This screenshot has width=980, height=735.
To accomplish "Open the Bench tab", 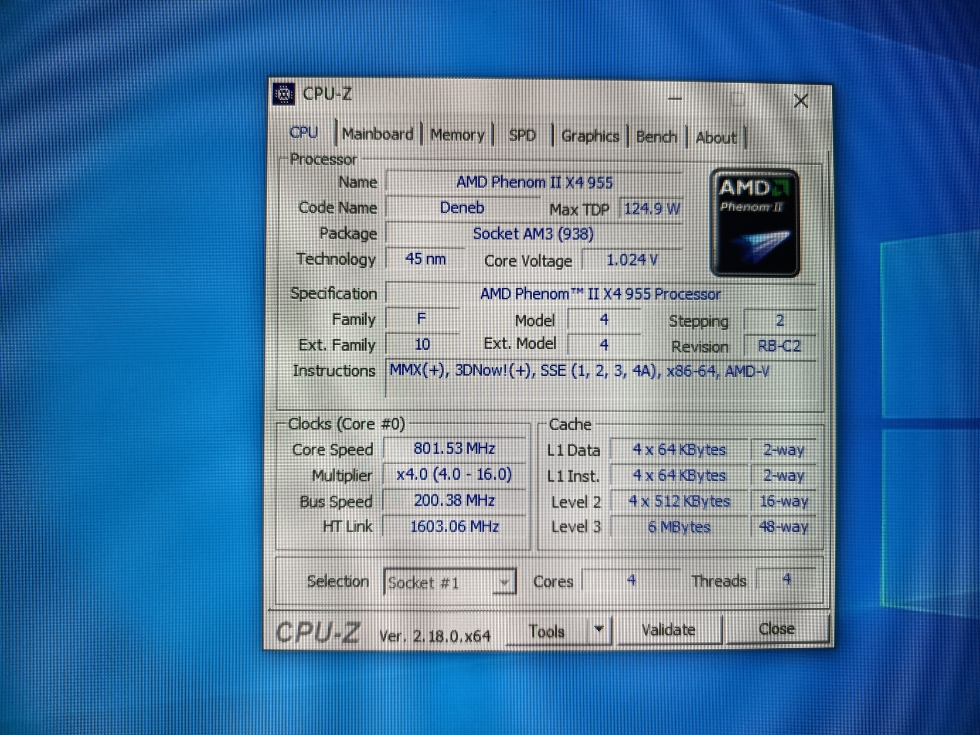I will [x=656, y=137].
